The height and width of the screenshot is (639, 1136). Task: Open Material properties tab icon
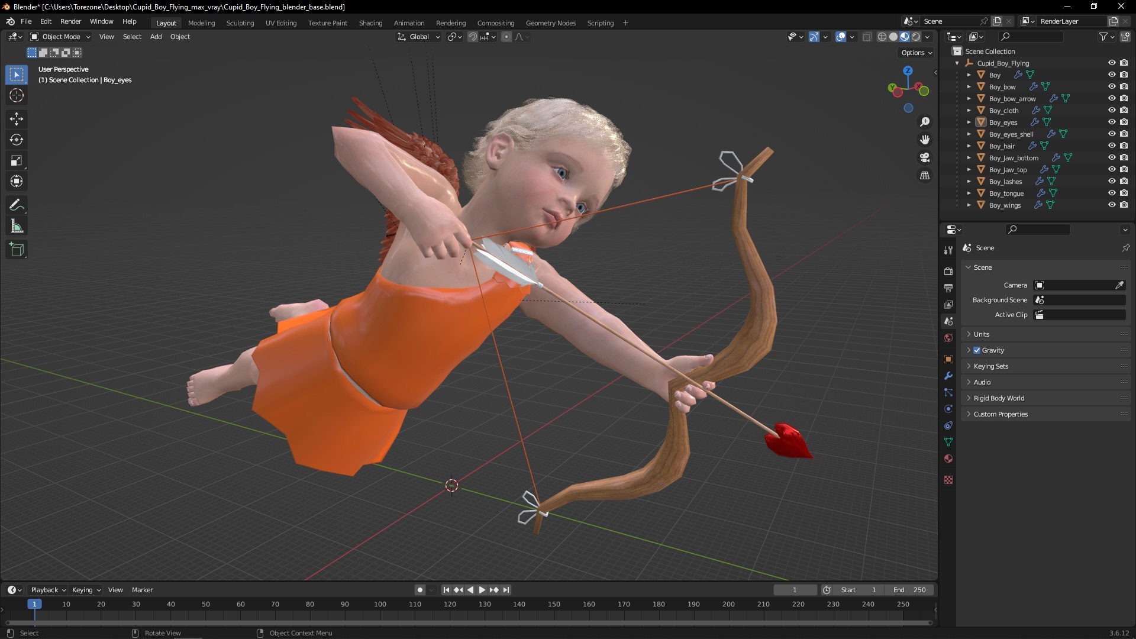948,459
